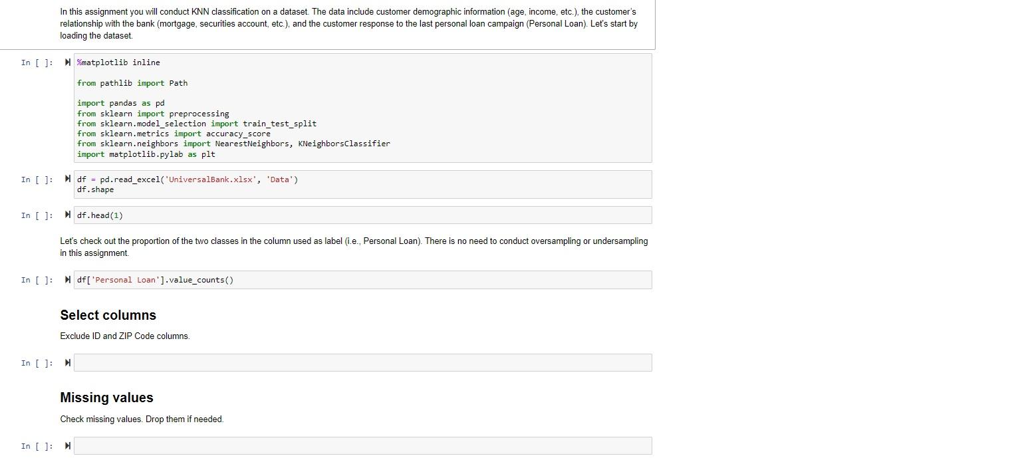Screen dimensions: 1014x464
Task: Click the pd.read_excel code cell
Action: pyautogui.click(x=363, y=185)
